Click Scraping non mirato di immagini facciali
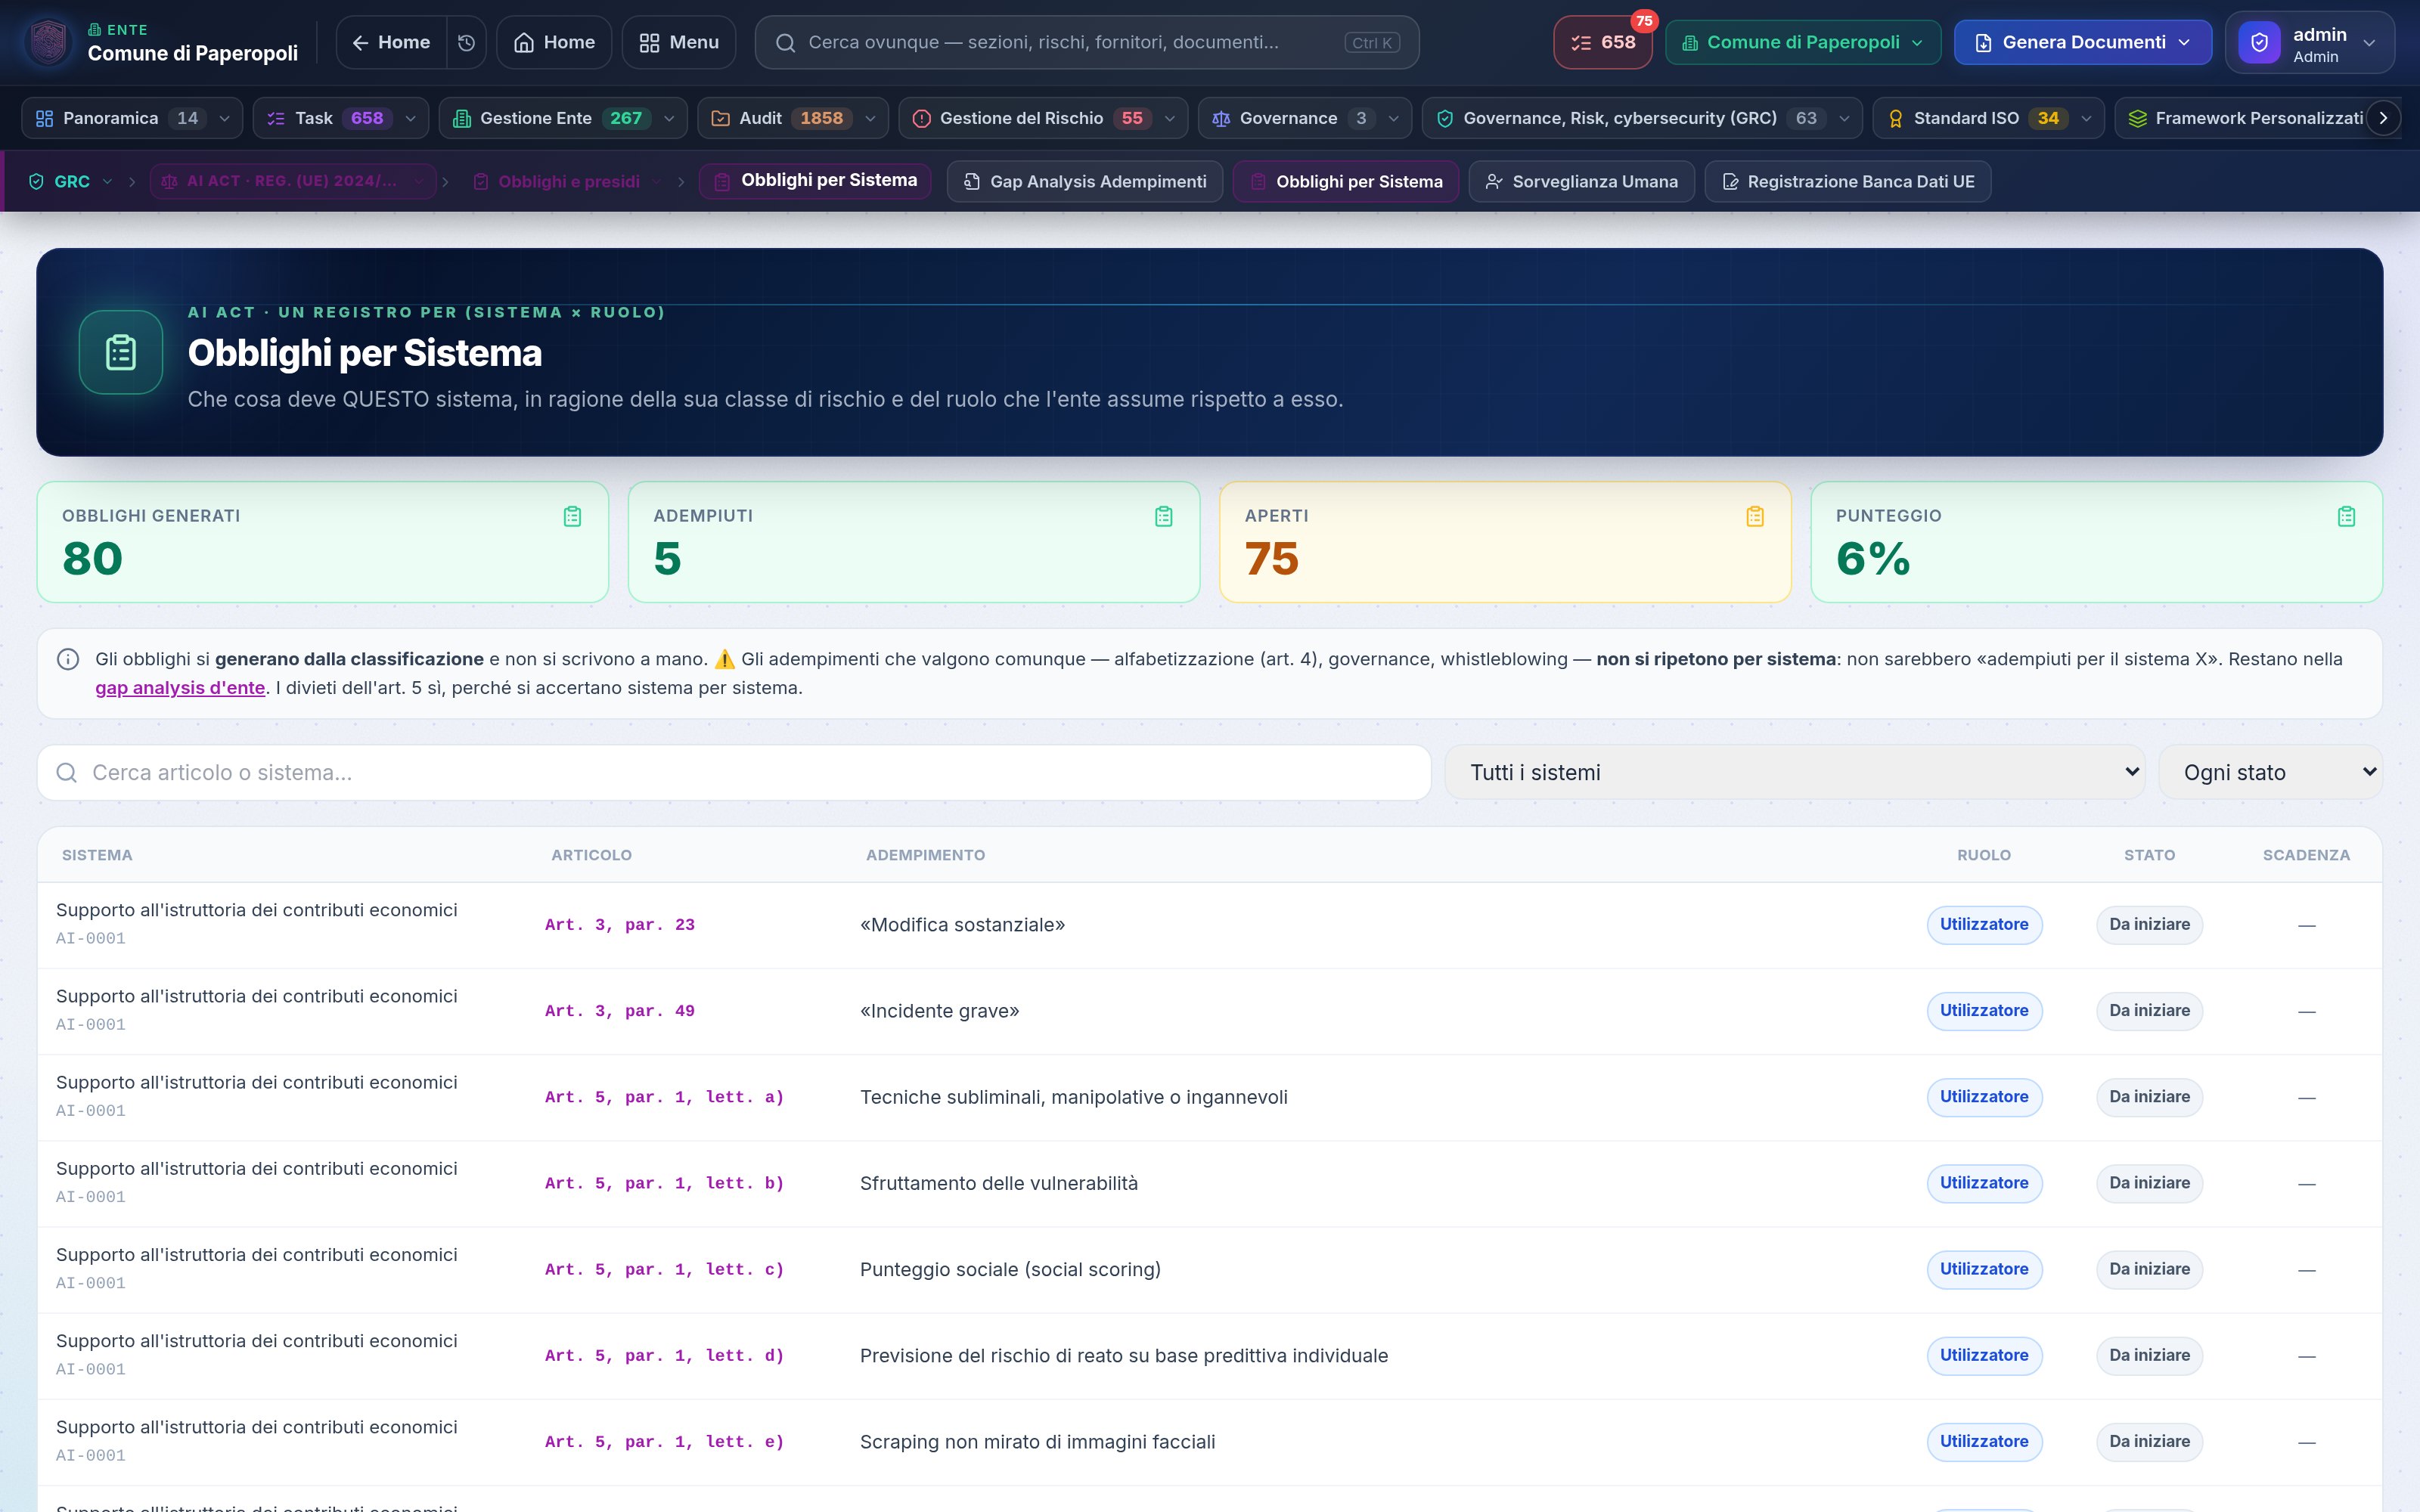 1037,1442
